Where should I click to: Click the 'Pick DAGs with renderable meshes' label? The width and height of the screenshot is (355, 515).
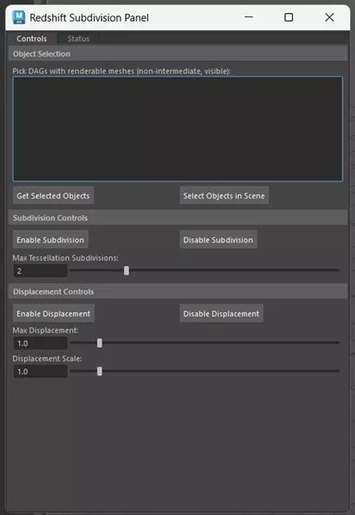(x=121, y=71)
